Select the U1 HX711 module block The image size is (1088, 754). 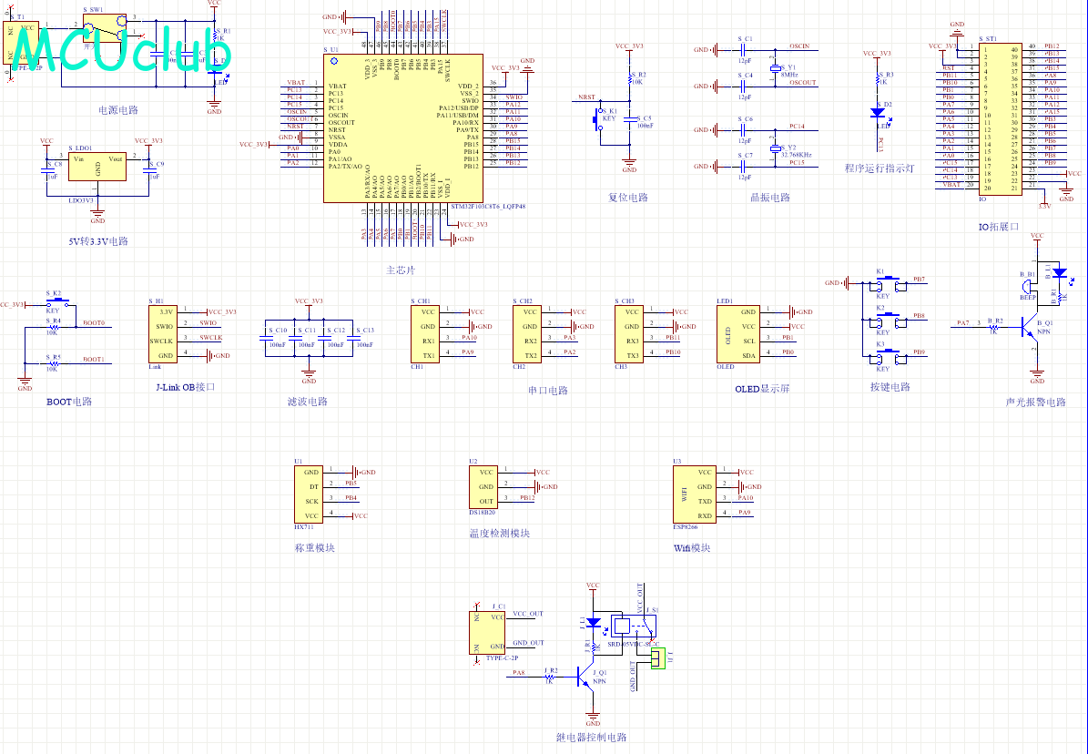coord(308,494)
